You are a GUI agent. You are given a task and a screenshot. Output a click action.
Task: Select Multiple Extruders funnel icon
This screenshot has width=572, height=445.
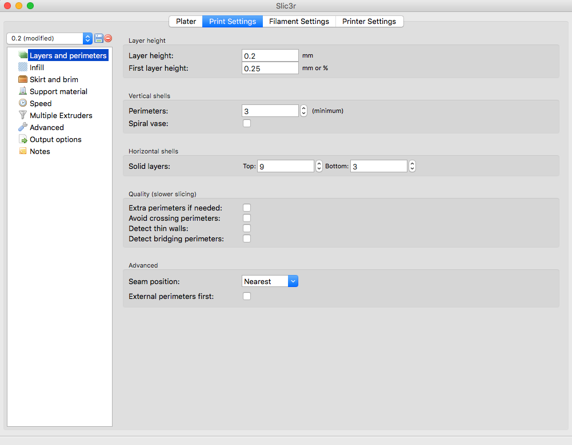click(x=23, y=115)
